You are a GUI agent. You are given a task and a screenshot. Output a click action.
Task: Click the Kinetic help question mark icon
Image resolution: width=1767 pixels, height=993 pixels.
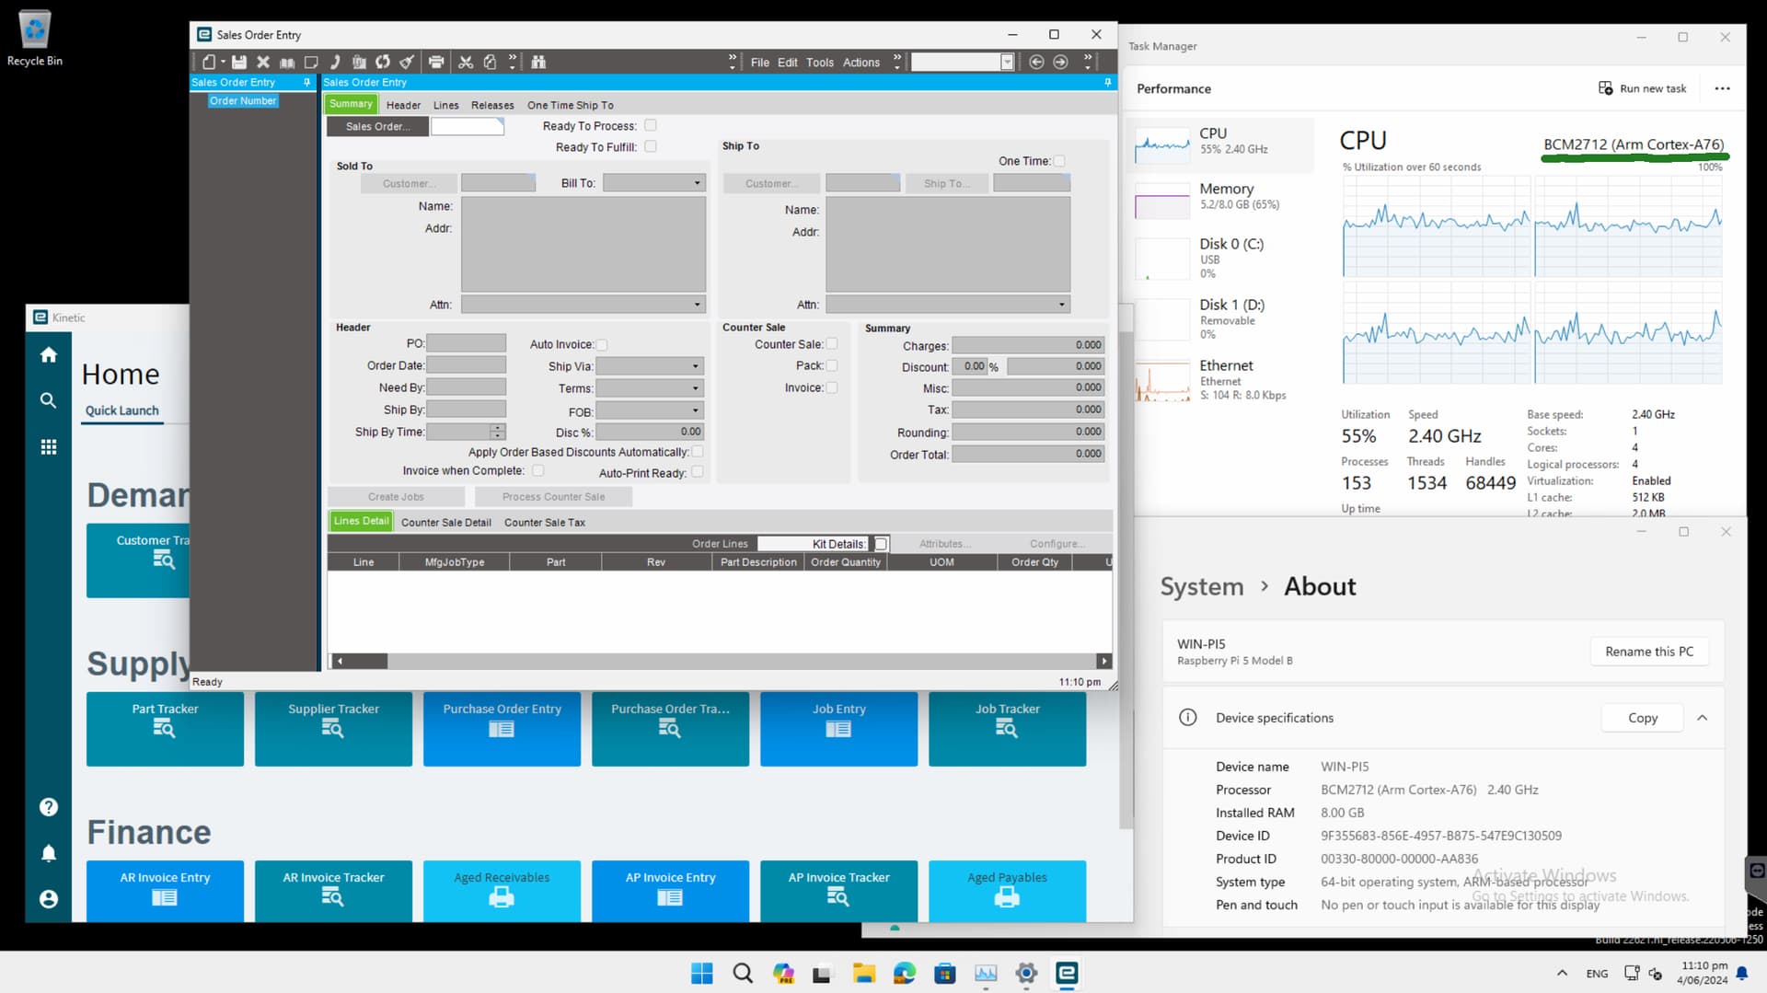click(x=49, y=807)
